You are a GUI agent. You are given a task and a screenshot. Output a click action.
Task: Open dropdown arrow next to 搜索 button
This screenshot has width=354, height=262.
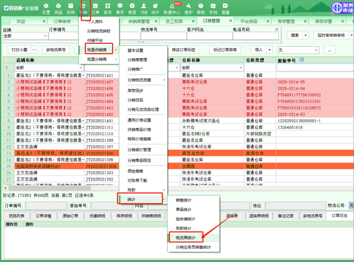pyautogui.click(x=306, y=35)
